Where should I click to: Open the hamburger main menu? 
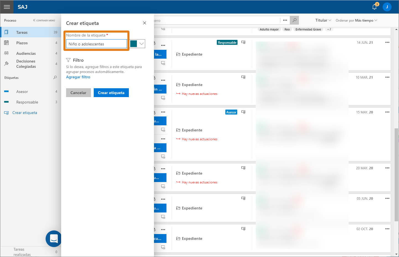(7, 7)
